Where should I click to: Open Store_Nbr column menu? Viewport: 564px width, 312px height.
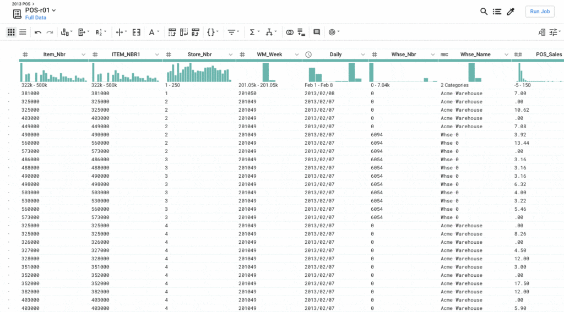point(231,54)
